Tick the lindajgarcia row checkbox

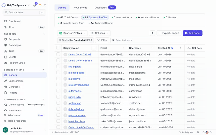58,66
